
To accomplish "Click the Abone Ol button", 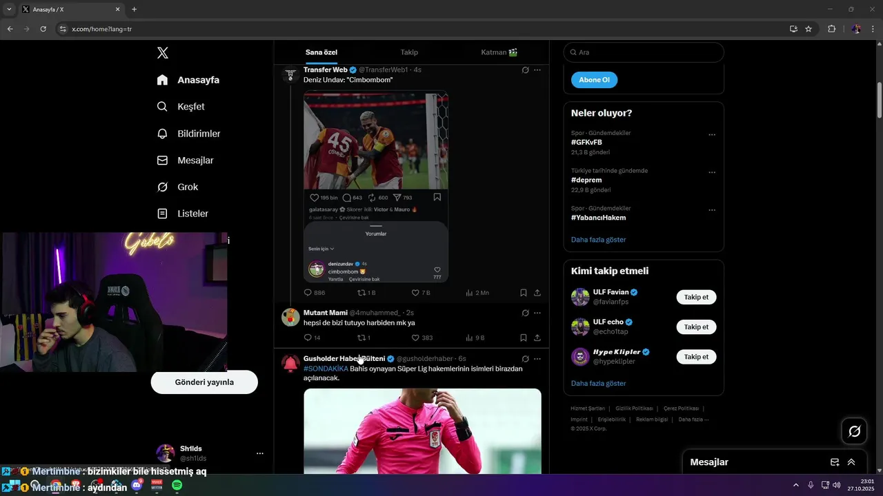I will tap(594, 80).
